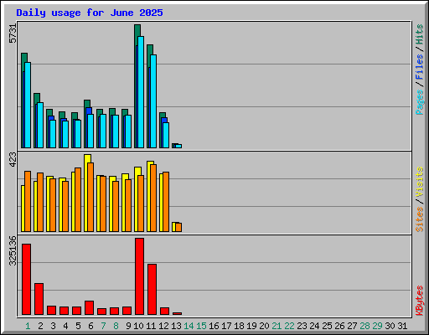The width and height of the screenshot is (429, 335).
Task: Click day 7 on the x-axis
Action: click(x=103, y=326)
